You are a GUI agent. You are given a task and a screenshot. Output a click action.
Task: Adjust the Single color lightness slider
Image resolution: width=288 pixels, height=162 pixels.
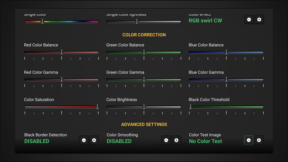(x=144, y=22)
